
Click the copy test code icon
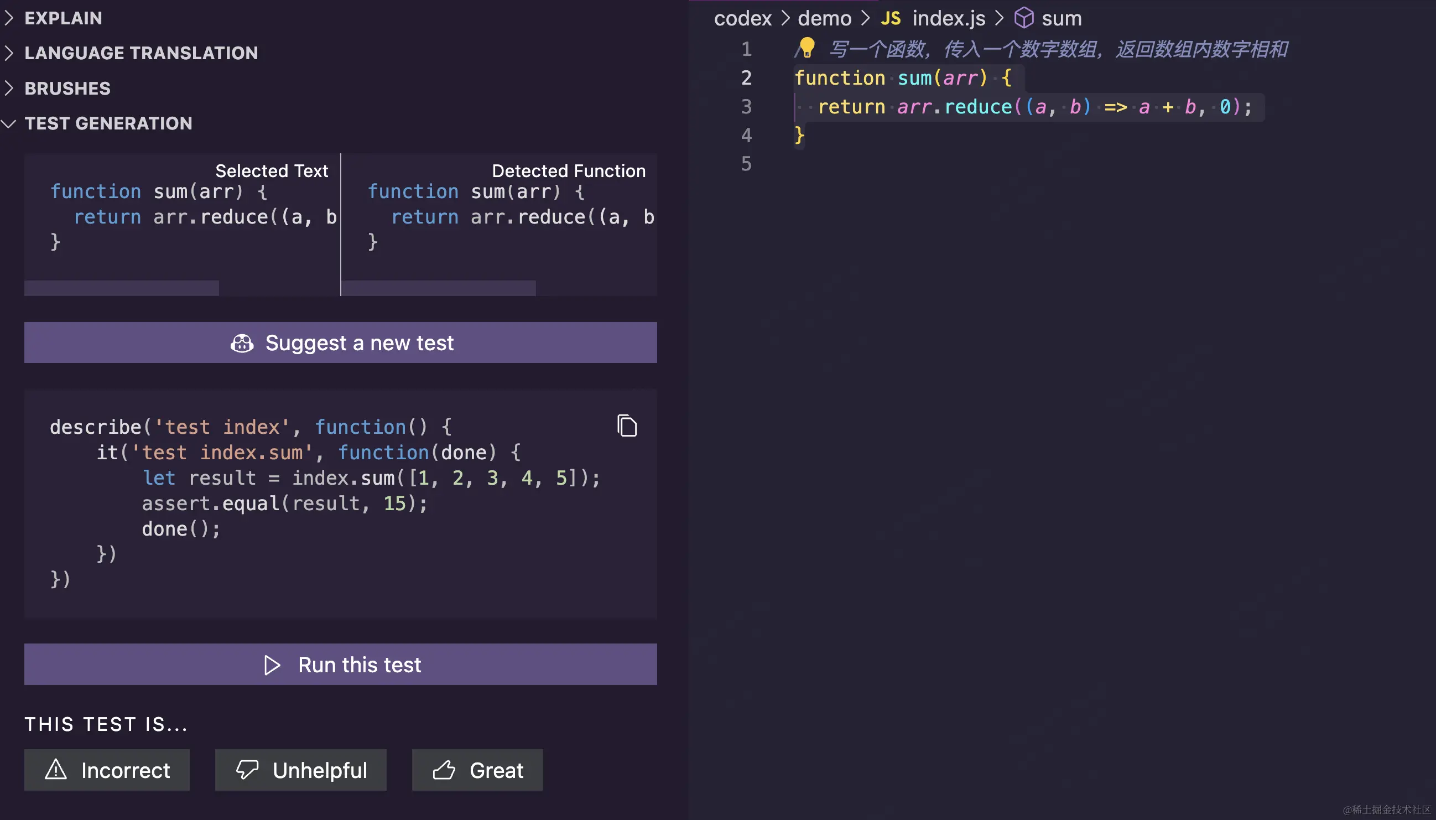627,426
